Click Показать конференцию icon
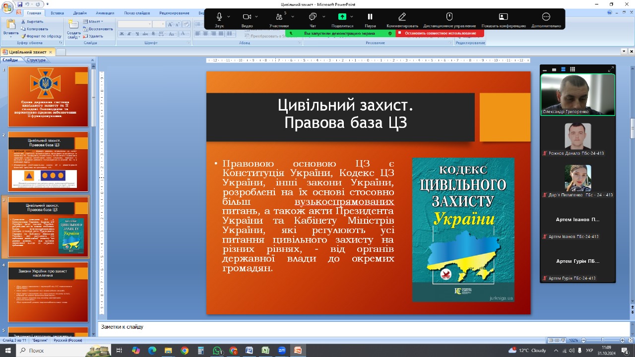Screen dimensions: 635x357 [504, 17]
